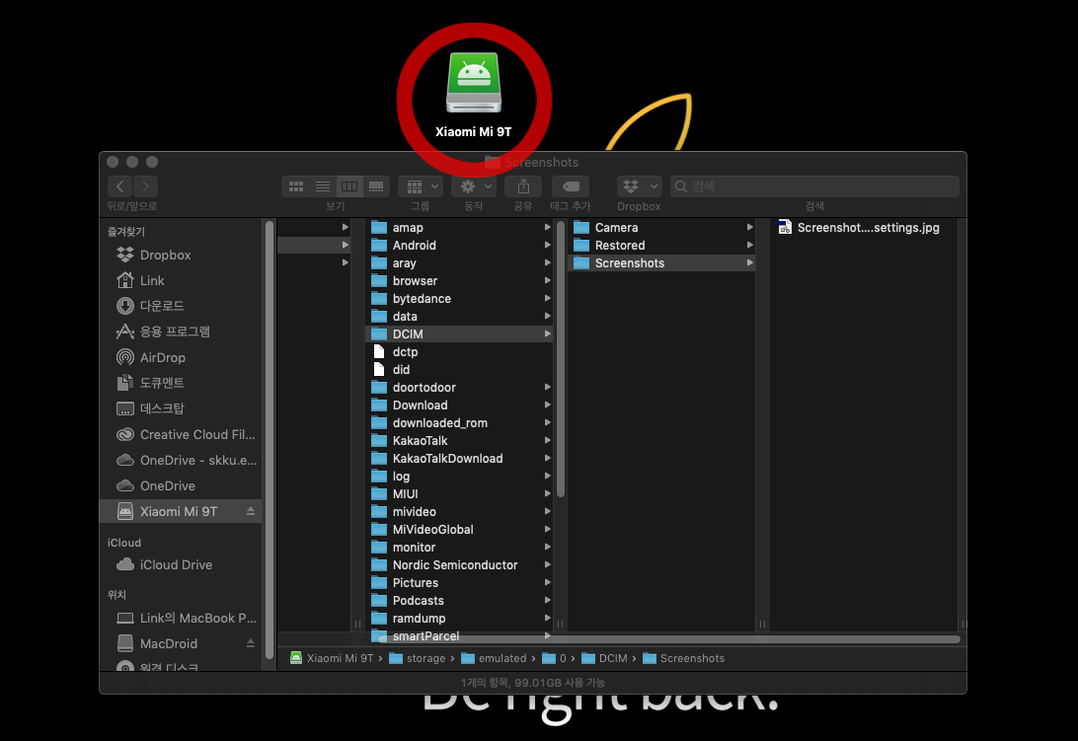This screenshot has height=741, width=1078.
Task: Open the browser folder
Action: coord(459,281)
